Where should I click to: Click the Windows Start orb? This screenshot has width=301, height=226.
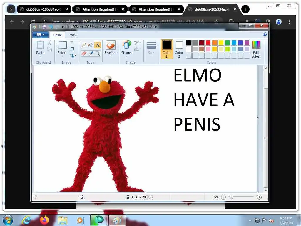click(8, 220)
